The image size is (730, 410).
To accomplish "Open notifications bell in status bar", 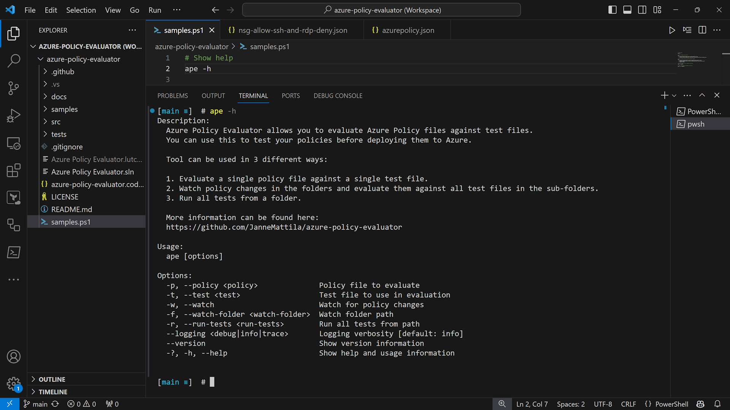I will pyautogui.click(x=717, y=404).
